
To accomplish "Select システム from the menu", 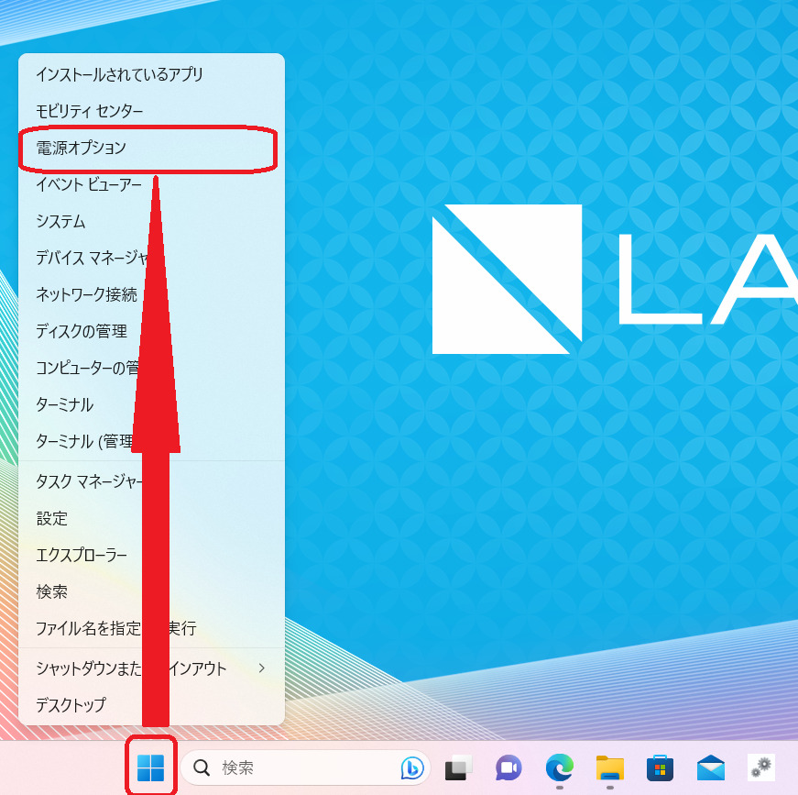I will [x=152, y=221].
